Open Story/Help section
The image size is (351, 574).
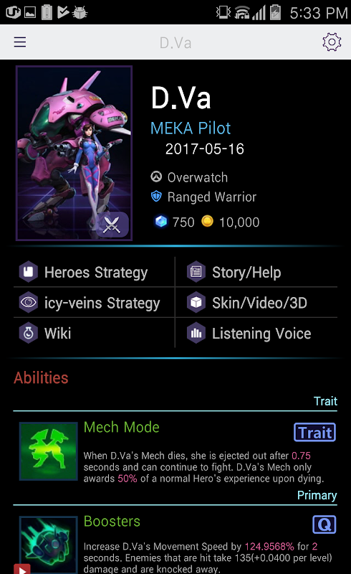[256, 272]
